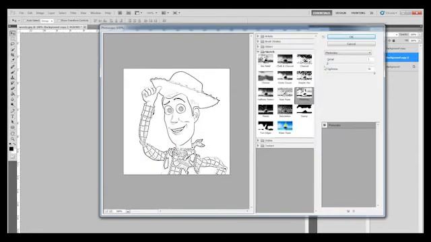Zoom out the filter preview
This screenshot has width=431, height=242.
(x=106, y=211)
